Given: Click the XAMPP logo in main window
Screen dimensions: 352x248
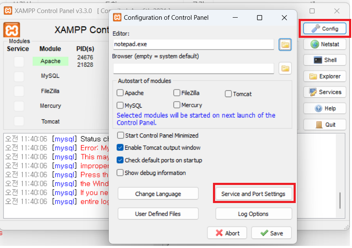Looking at the screenshot, I should pos(12,30).
